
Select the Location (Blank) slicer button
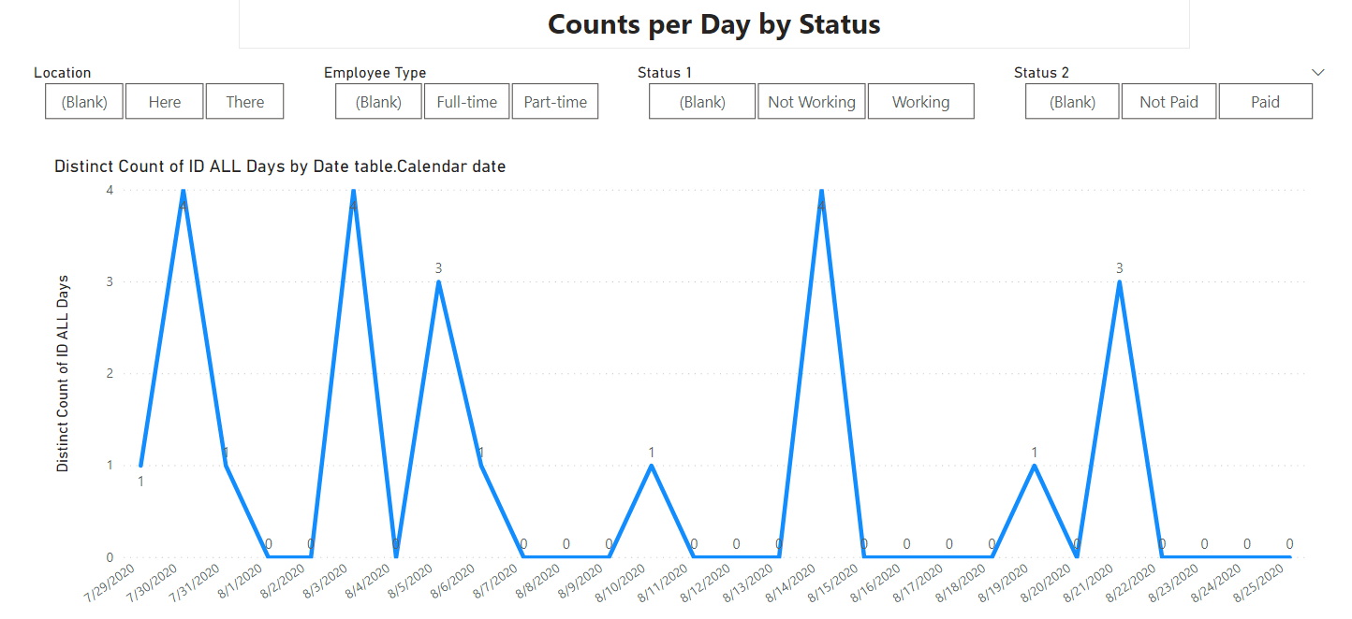coord(84,102)
